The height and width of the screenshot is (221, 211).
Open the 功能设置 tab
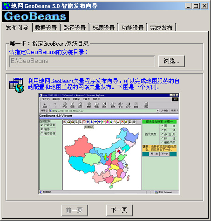point(132,28)
